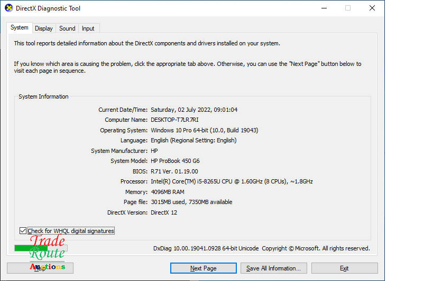The height and width of the screenshot is (281, 433).
Task: Click the System Model HP ProBook 450 G6
Action: tap(175, 161)
